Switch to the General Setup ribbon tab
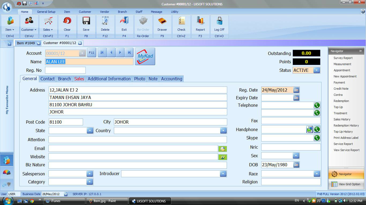The height and width of the screenshot is (205, 366). [x=46, y=12]
